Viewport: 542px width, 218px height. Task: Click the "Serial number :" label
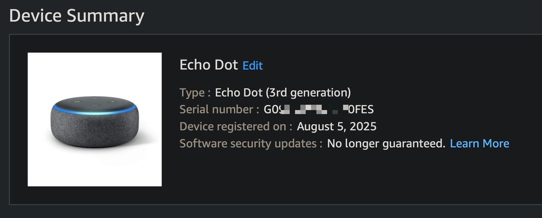click(x=220, y=110)
